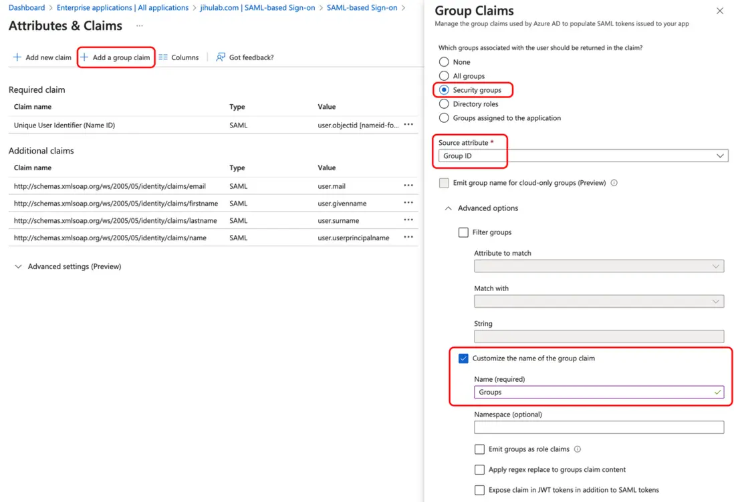Click info icon next to Emit groups as role claims
Viewport: 734px width, 502px height.
pyautogui.click(x=578, y=449)
